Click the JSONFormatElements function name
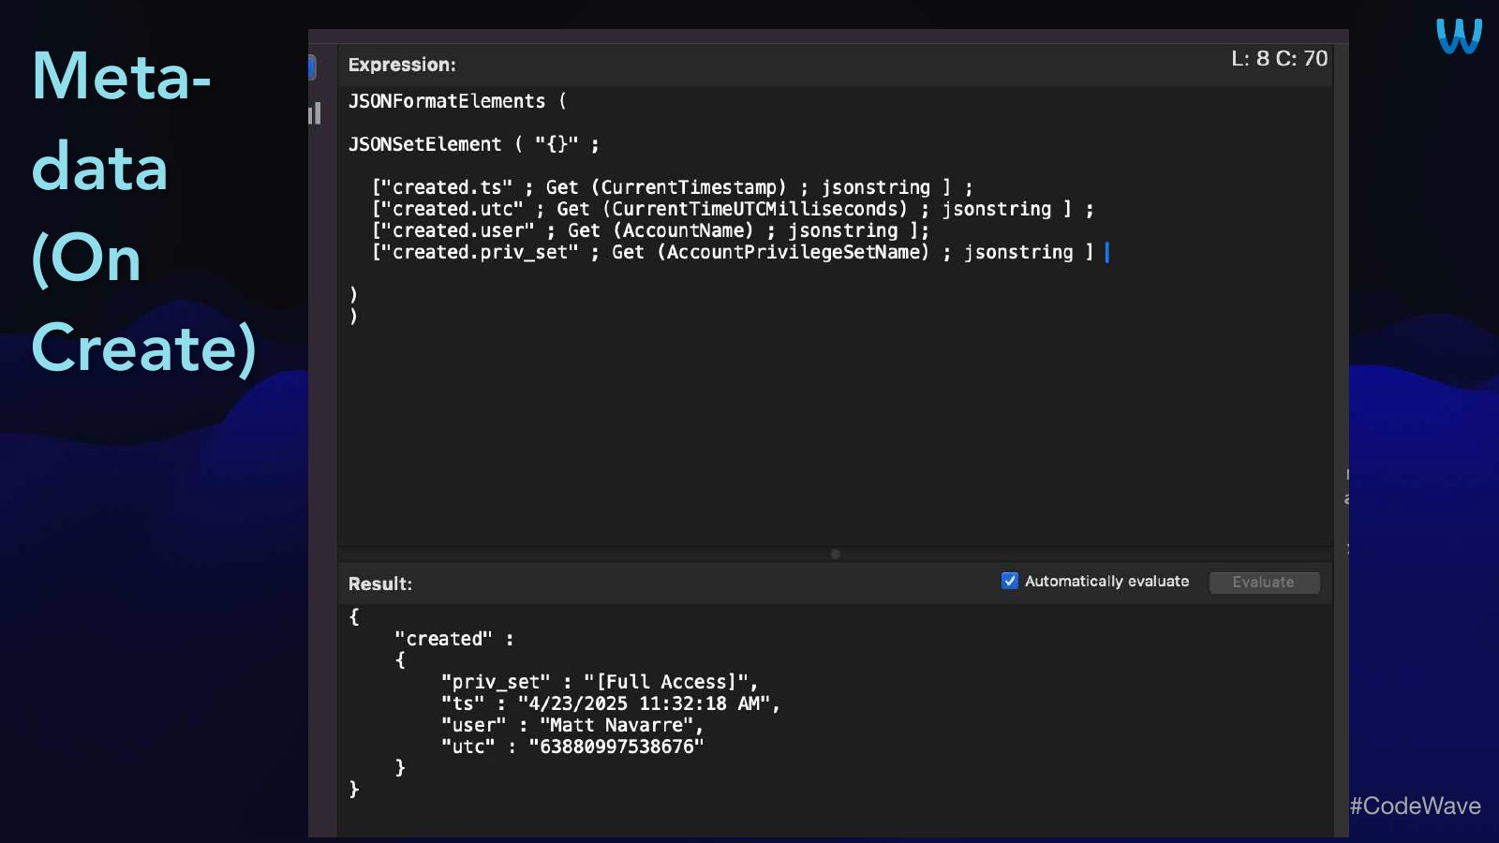1499x843 pixels. (447, 101)
